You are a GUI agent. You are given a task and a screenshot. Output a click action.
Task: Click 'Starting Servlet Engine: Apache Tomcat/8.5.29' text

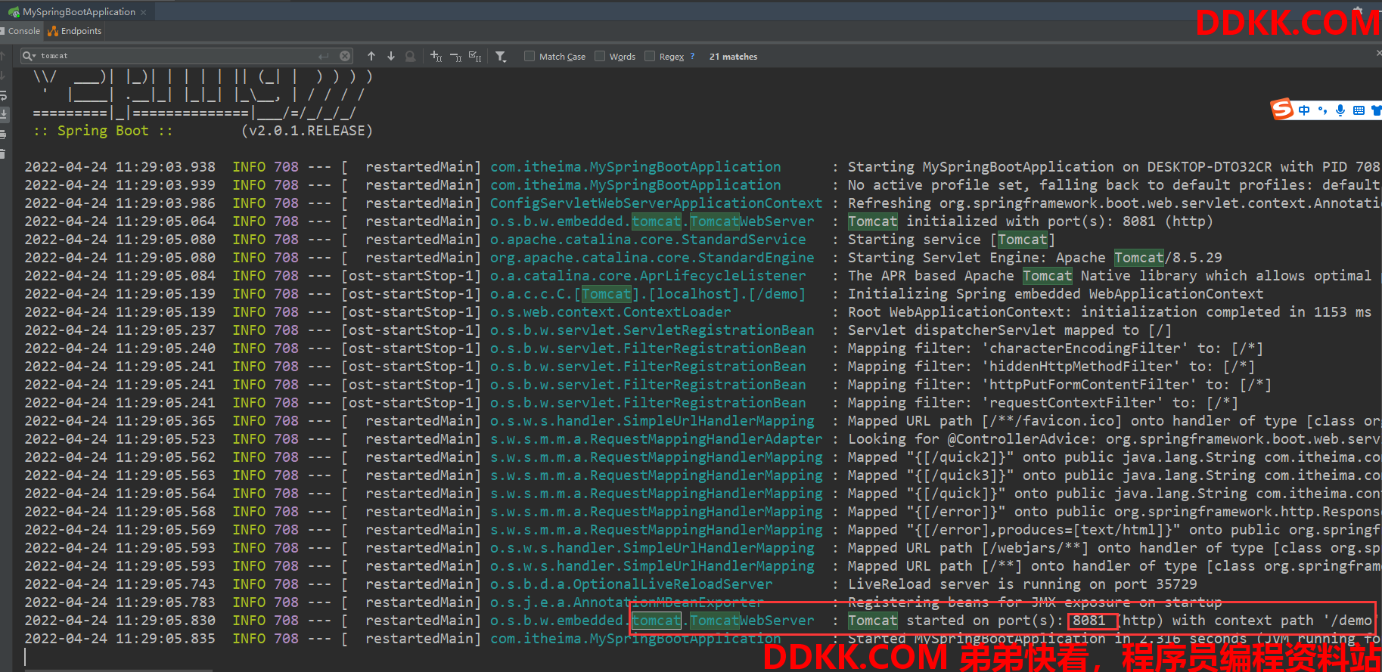tap(1035, 258)
